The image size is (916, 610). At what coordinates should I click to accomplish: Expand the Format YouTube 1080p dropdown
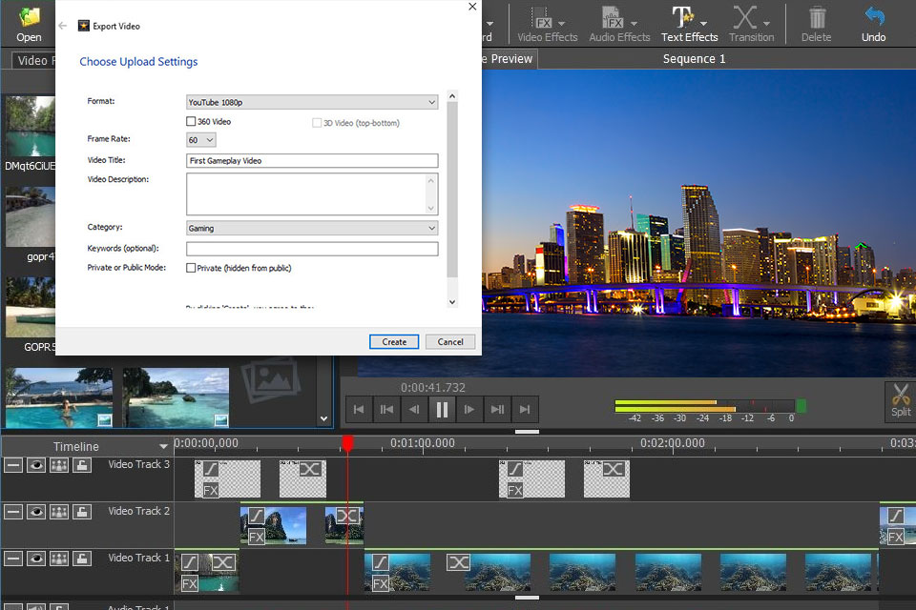[311, 102]
